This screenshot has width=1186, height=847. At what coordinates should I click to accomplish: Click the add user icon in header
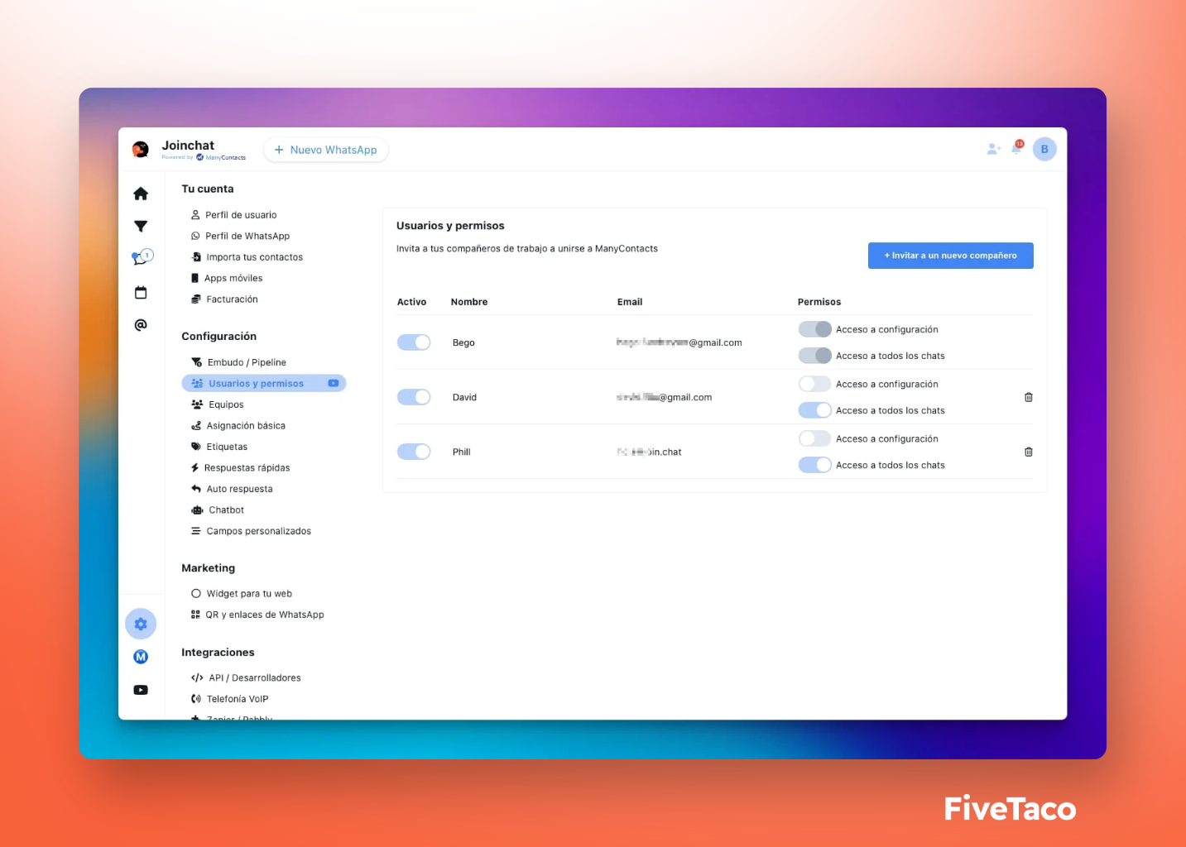(993, 149)
